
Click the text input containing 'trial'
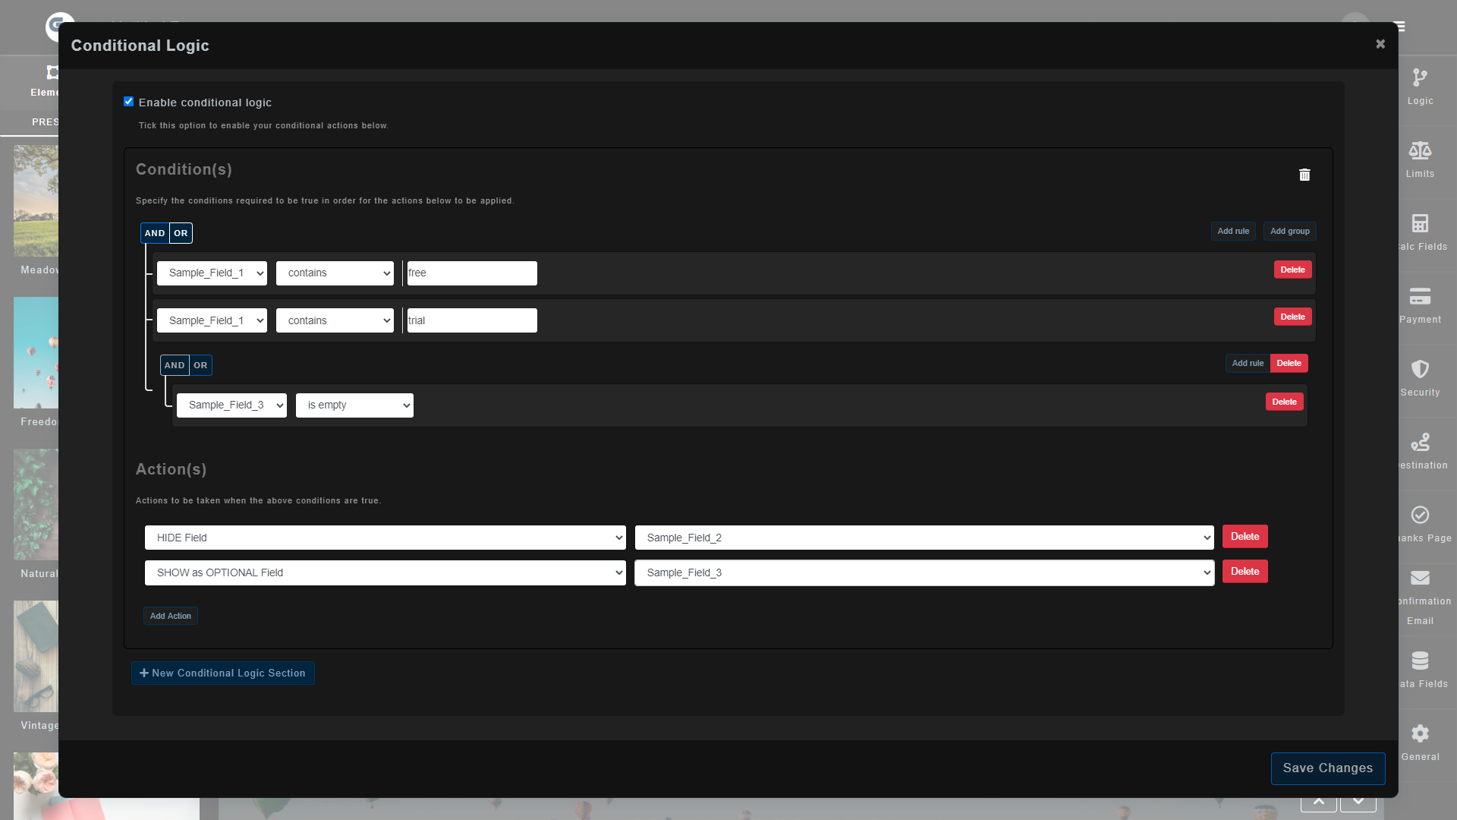[x=472, y=320]
